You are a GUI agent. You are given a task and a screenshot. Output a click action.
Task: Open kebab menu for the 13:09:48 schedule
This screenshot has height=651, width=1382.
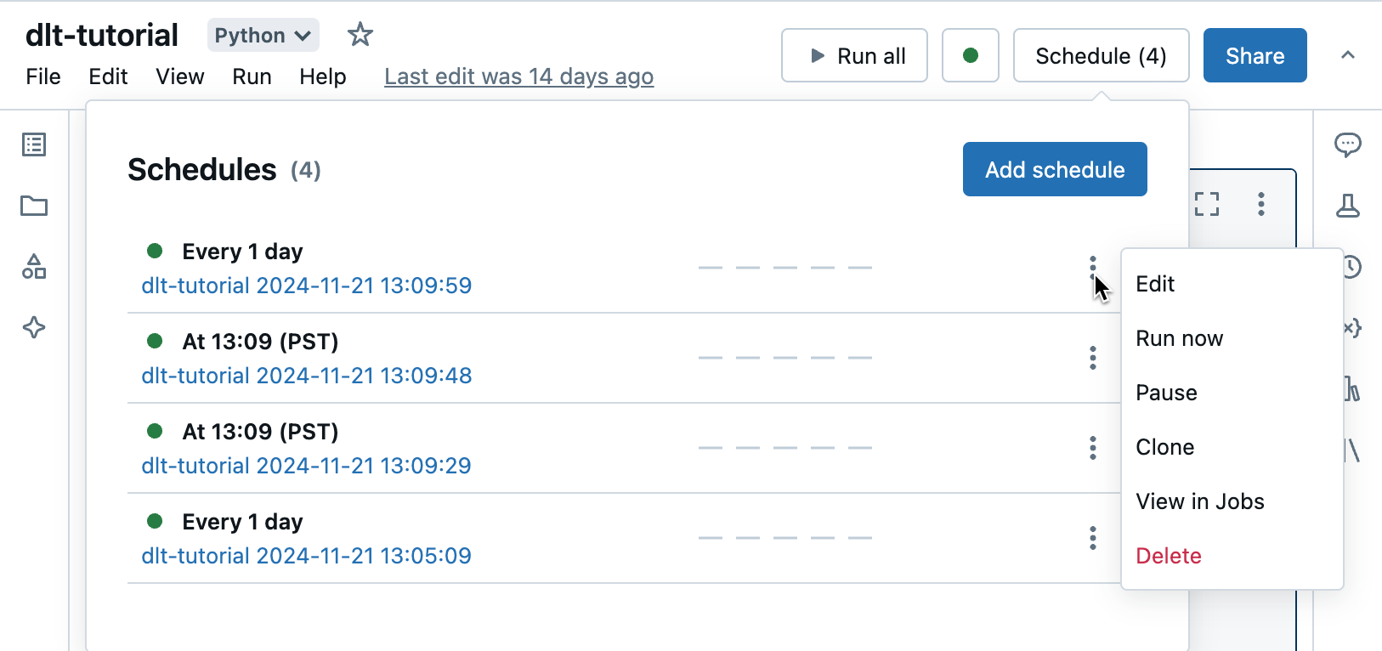(1093, 358)
